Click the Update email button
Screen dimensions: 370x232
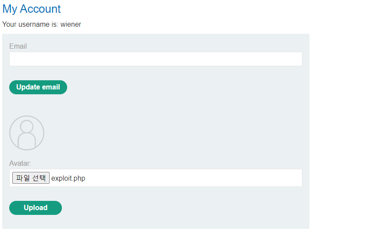[x=38, y=87]
